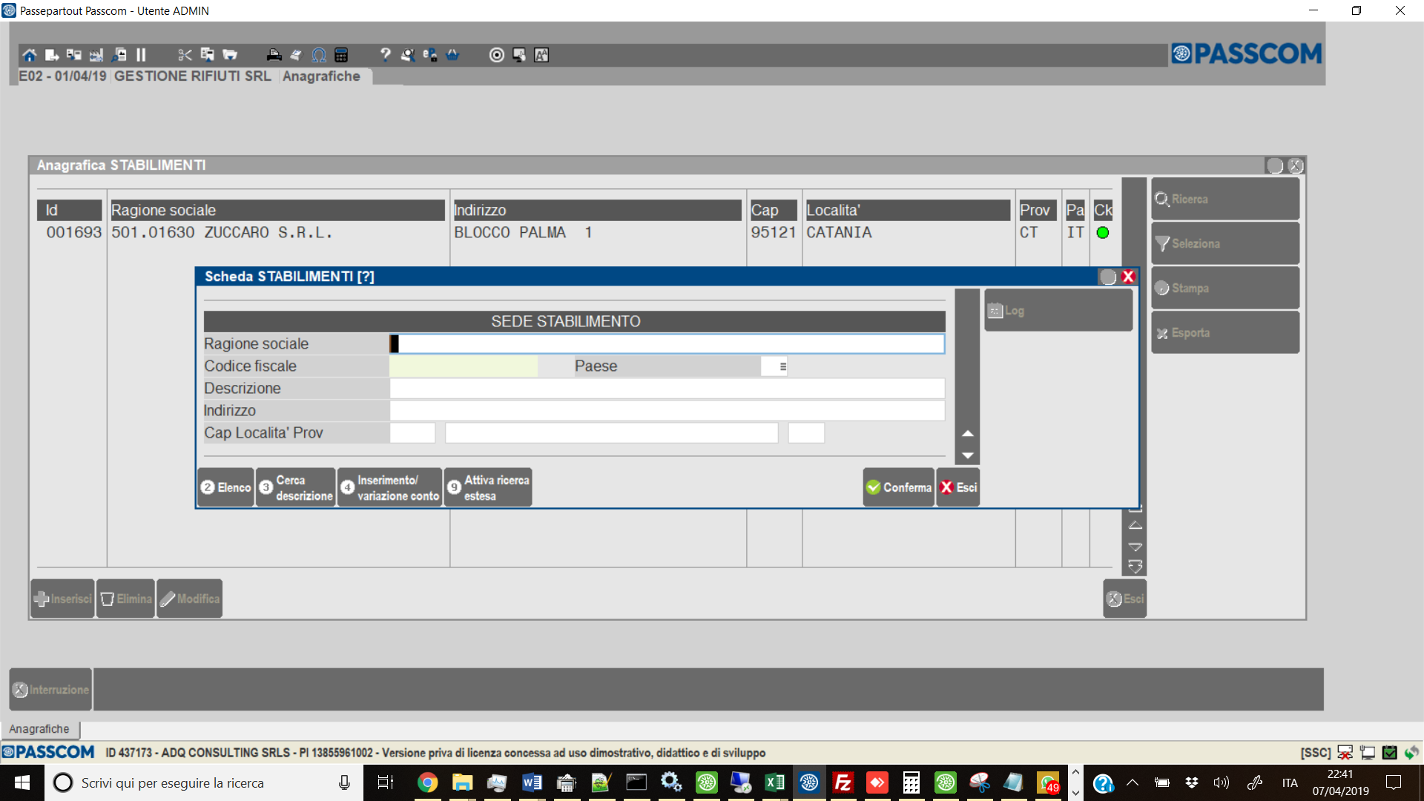Screen dimensions: 1424x801
Task: Click the font size AA icon
Action: [541, 55]
